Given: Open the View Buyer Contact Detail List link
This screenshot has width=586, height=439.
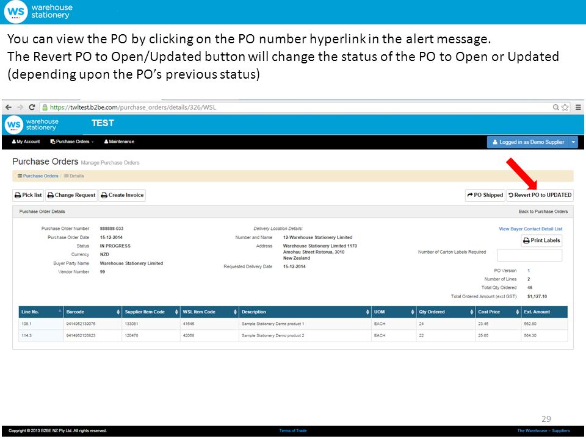Looking at the screenshot, I should click(x=530, y=229).
